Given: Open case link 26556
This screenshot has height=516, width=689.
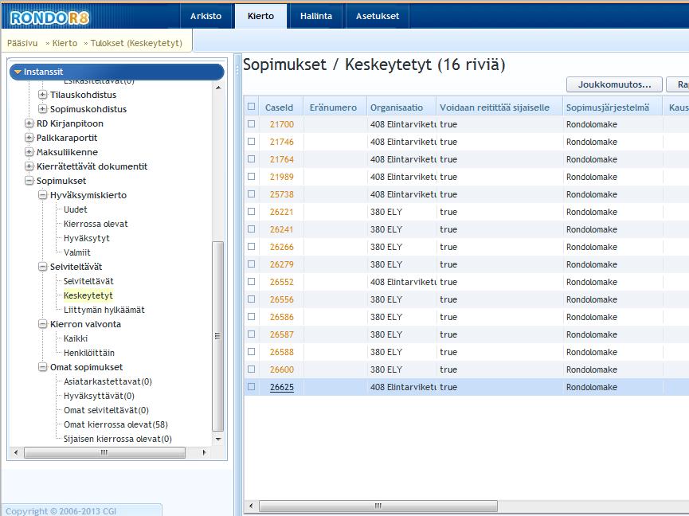Looking at the screenshot, I should [282, 299].
